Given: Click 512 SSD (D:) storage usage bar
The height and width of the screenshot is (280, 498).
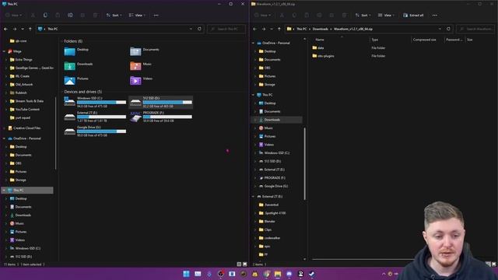Looking at the screenshot, I should click(x=167, y=102).
